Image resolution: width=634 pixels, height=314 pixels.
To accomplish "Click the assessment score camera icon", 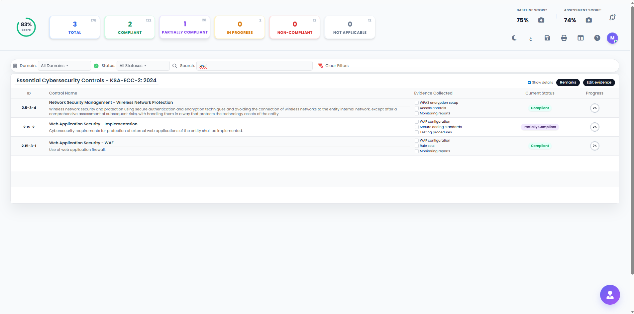I will 588,20.
